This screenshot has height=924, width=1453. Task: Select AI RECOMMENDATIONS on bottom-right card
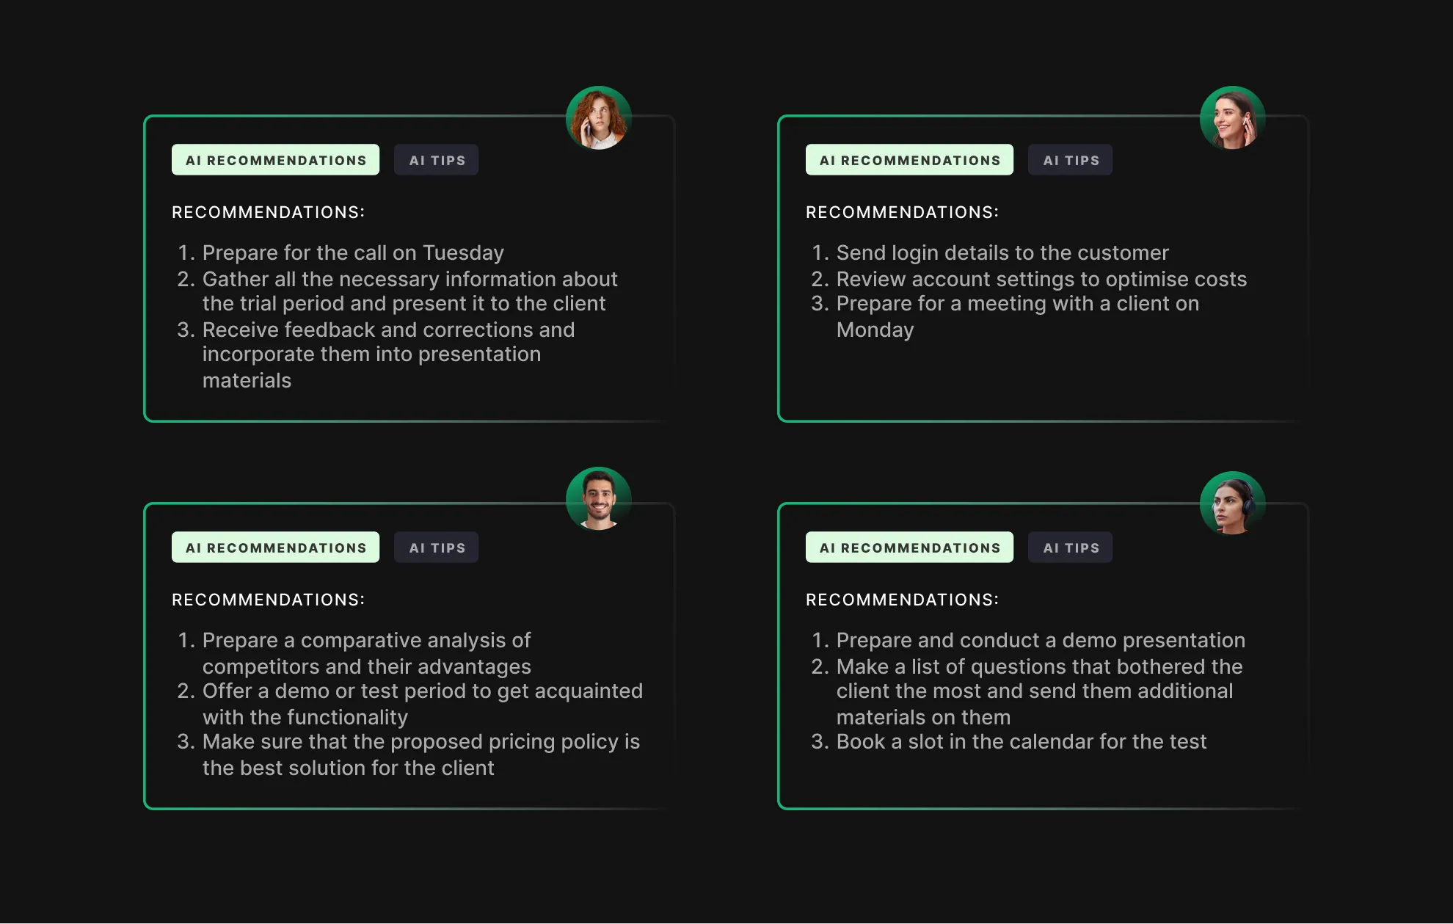[909, 547]
